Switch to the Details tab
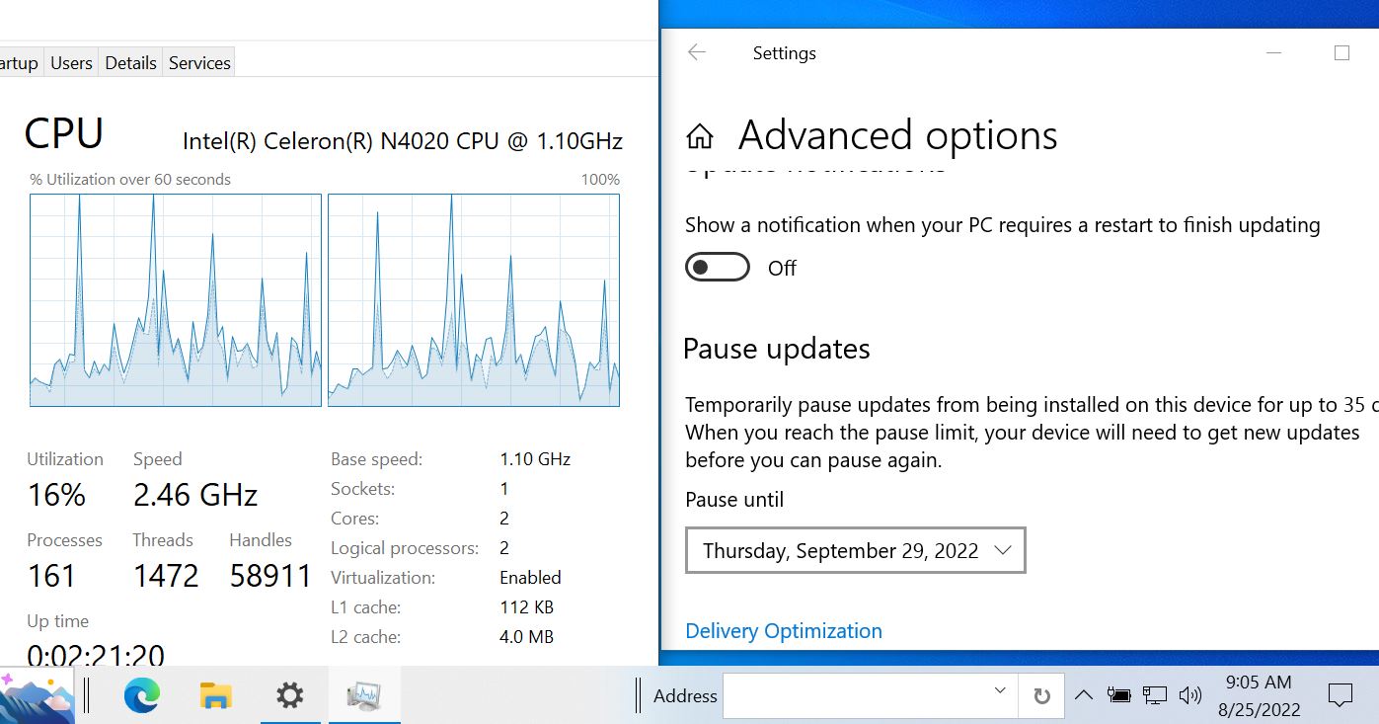1379x724 pixels. (130, 63)
